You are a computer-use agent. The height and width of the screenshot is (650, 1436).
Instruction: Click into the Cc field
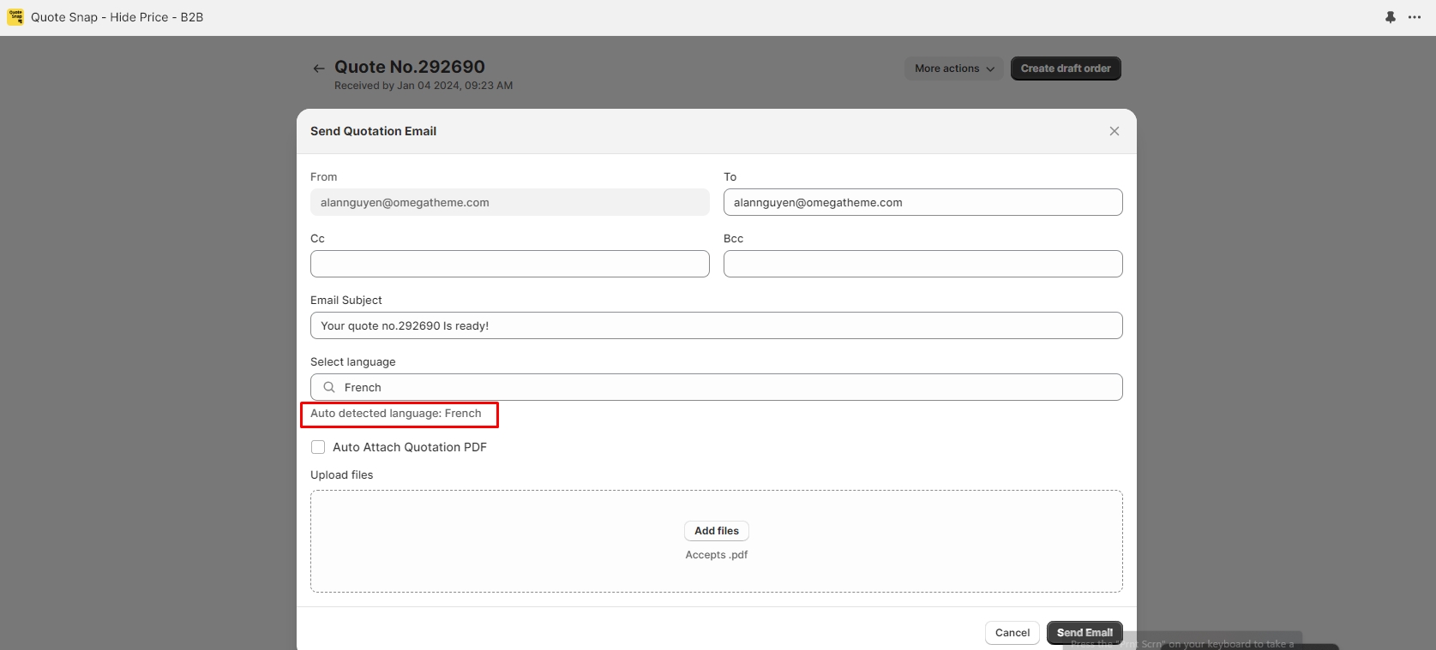pos(509,264)
